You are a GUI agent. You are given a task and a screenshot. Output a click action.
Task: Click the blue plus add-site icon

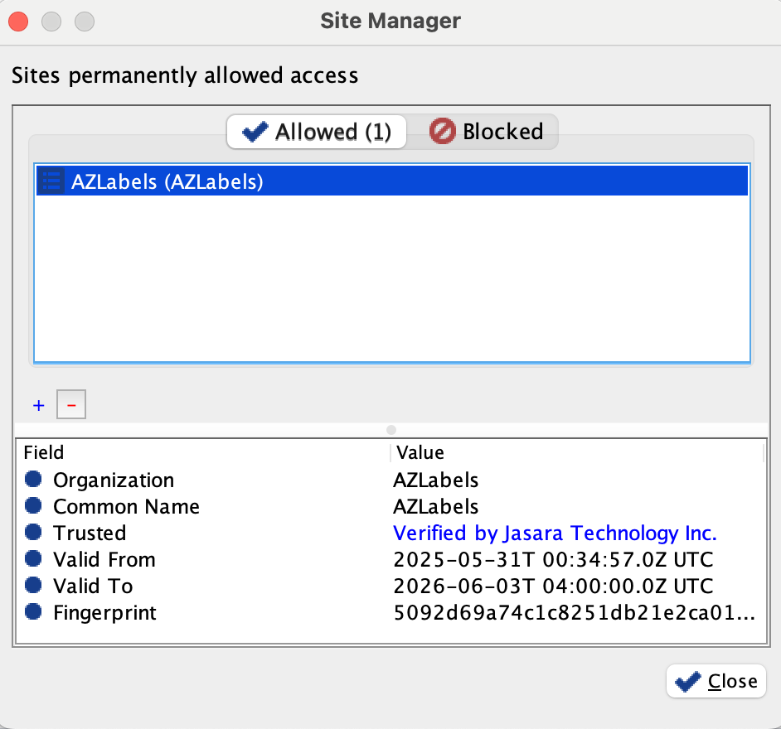coord(38,406)
